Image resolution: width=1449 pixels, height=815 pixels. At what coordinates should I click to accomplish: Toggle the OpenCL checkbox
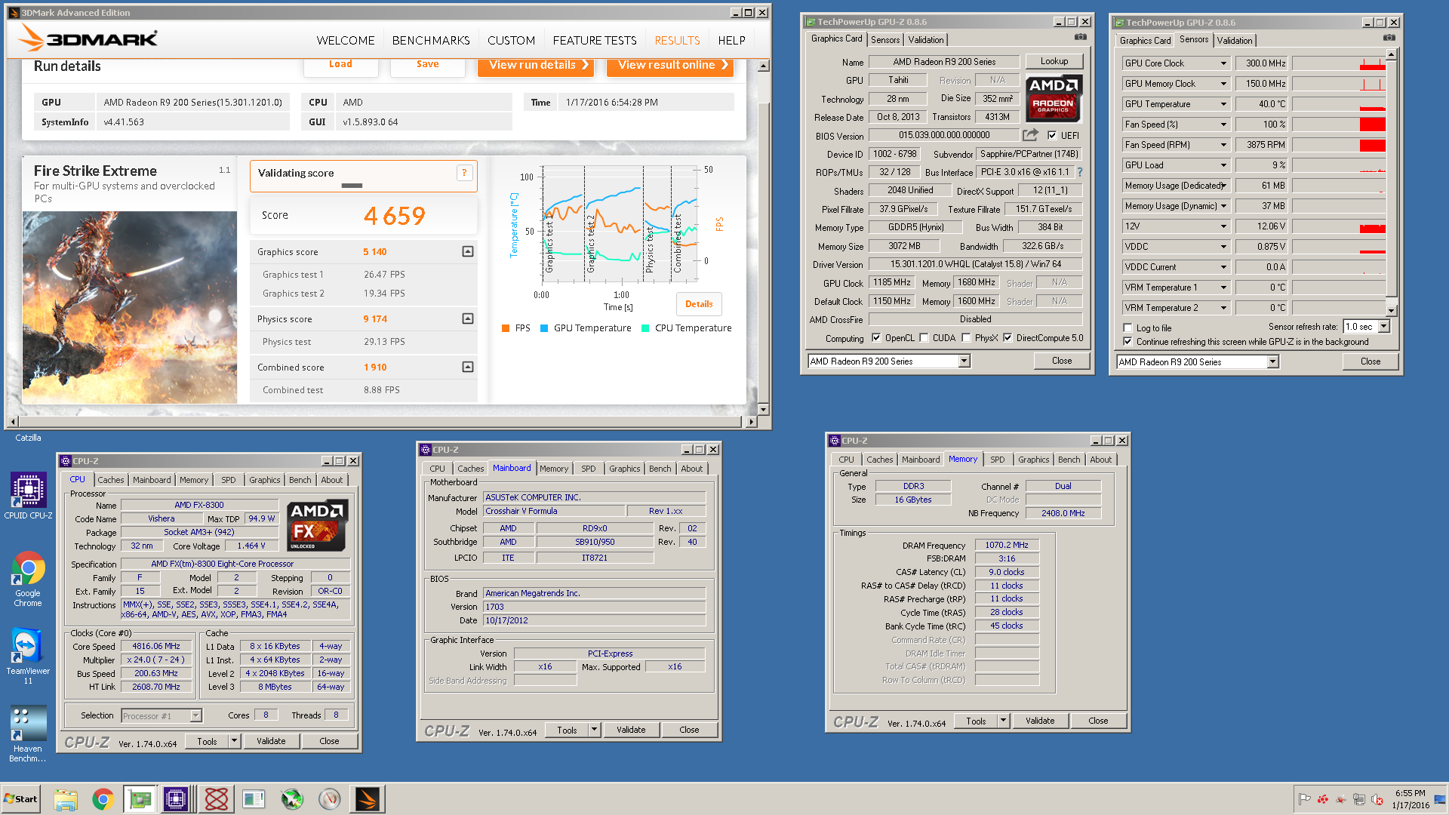[x=876, y=338]
